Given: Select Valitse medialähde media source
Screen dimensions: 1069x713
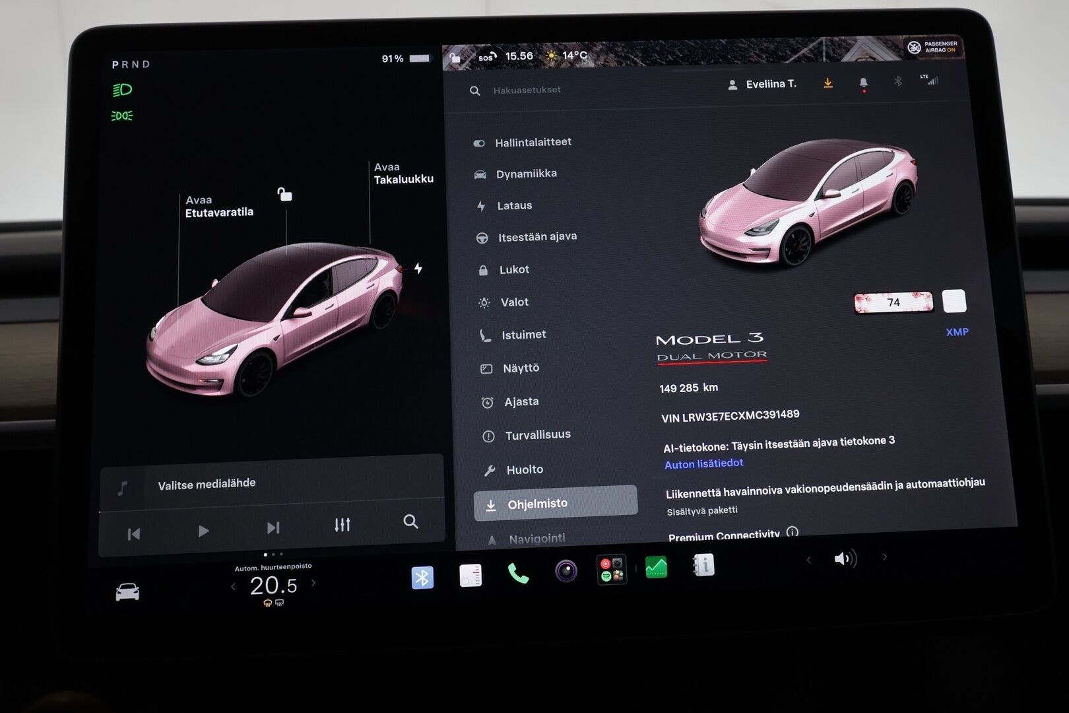Looking at the screenshot, I should [207, 484].
